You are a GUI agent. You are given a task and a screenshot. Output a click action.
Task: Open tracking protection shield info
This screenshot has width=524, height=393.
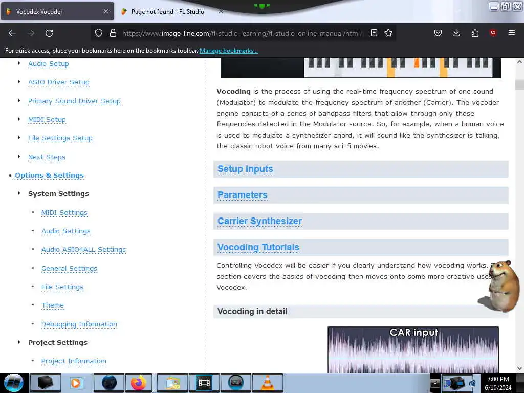tap(99, 33)
